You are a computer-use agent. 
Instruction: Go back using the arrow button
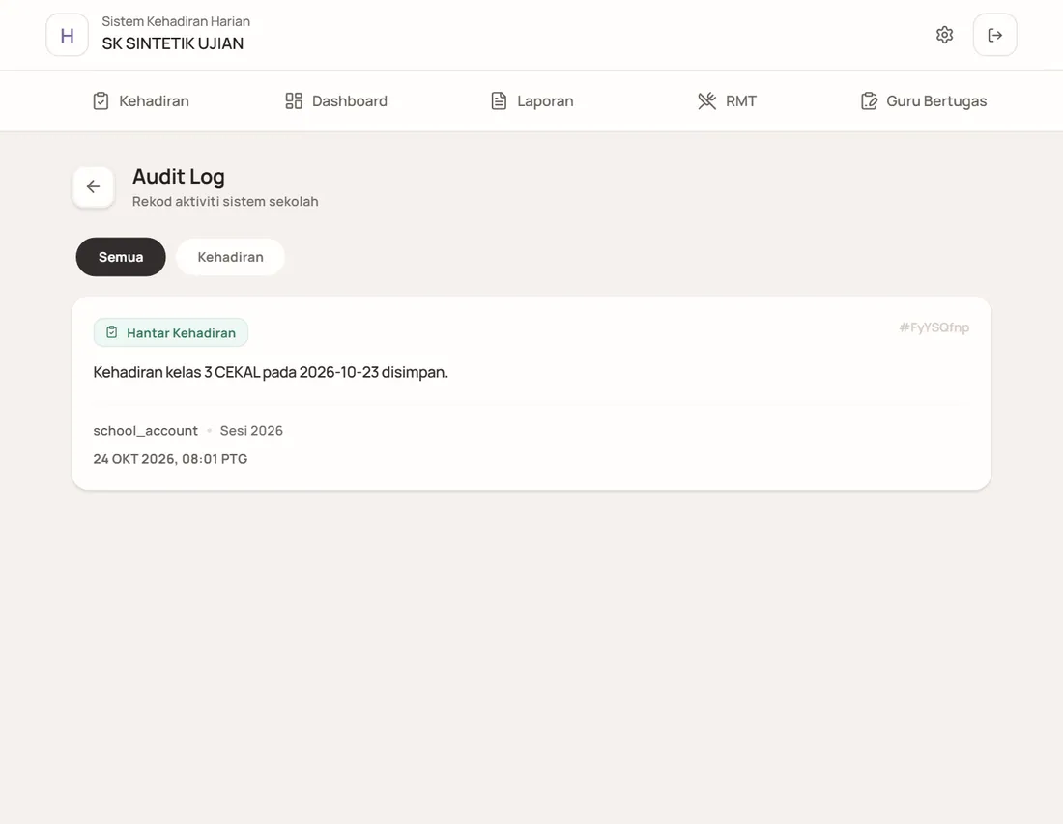click(93, 186)
